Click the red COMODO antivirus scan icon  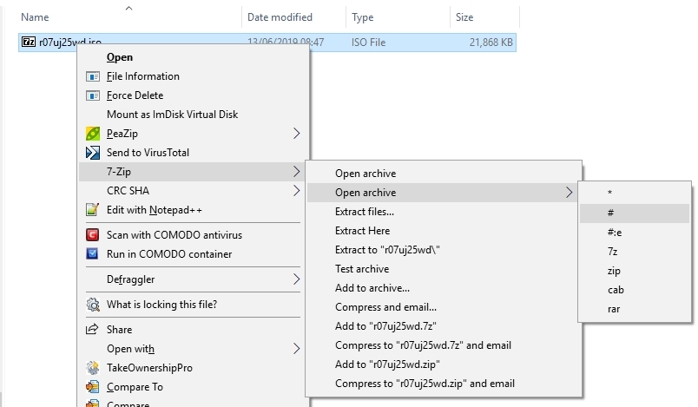pos(93,235)
